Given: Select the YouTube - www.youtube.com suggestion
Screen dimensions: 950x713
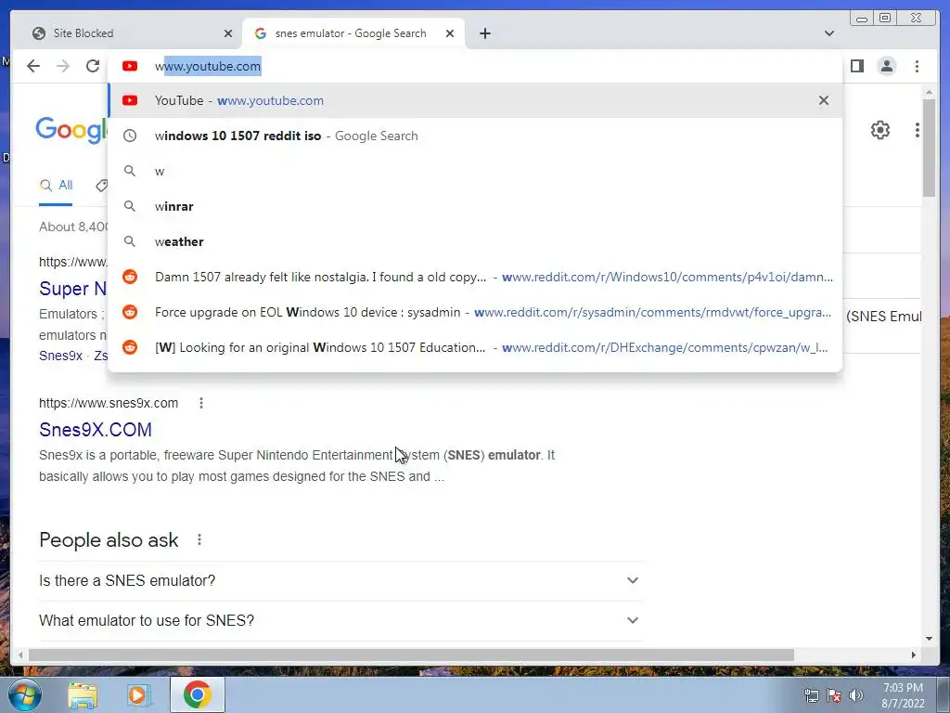Looking at the screenshot, I should coord(475,100).
